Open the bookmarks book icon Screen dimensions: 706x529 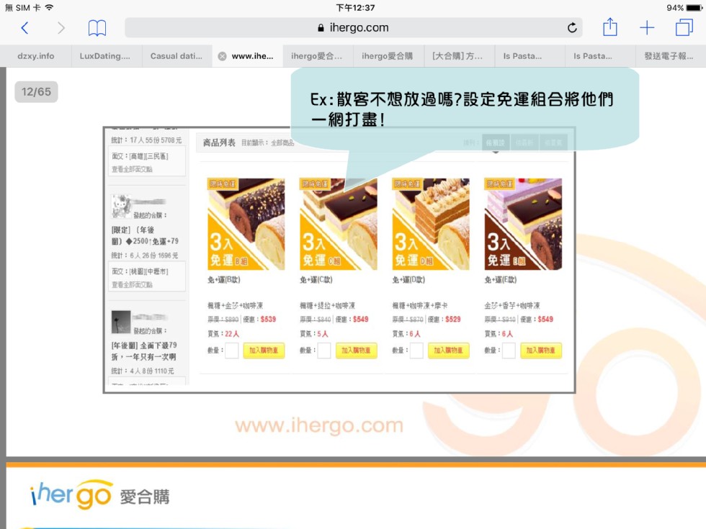(97, 28)
